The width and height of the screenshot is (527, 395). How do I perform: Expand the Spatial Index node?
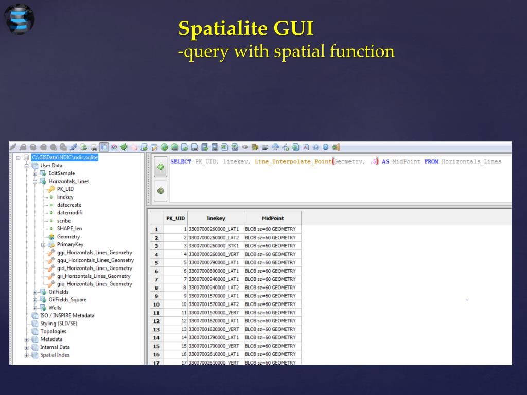[x=27, y=355]
